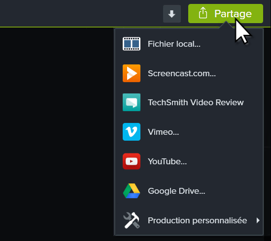
Task: Click the teal TechSmith Video Review icon
Action: pyautogui.click(x=132, y=102)
